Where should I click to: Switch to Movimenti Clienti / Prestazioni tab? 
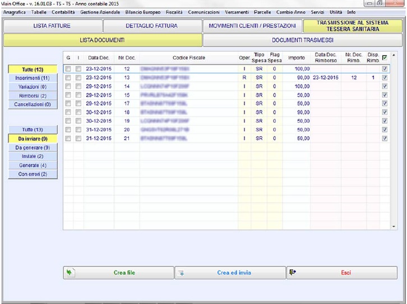click(252, 26)
